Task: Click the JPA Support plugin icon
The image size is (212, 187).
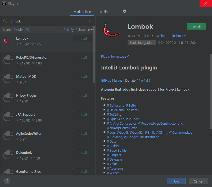Action: pos(8,116)
